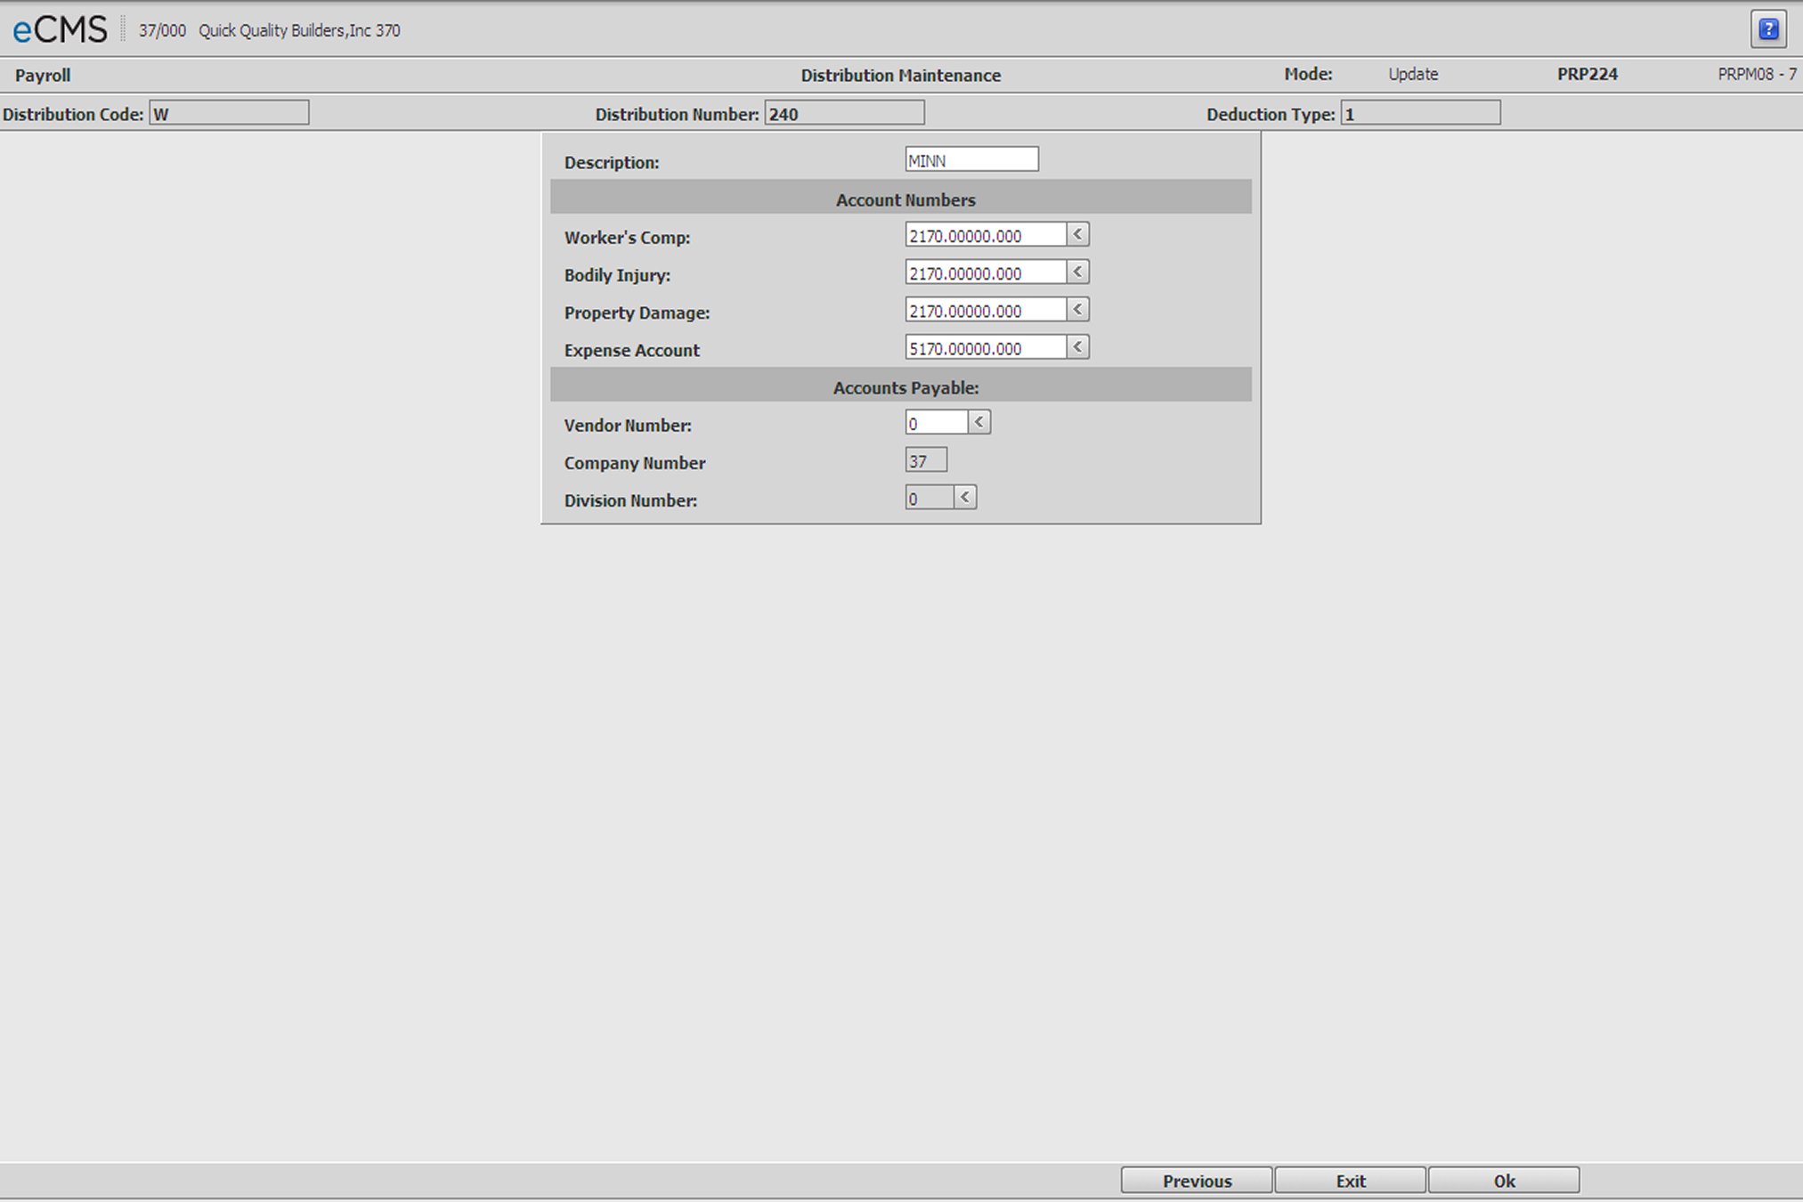The image size is (1803, 1202).
Task: Click the Quick Quality Builders,Inc 370 company name
Action: 299,30
